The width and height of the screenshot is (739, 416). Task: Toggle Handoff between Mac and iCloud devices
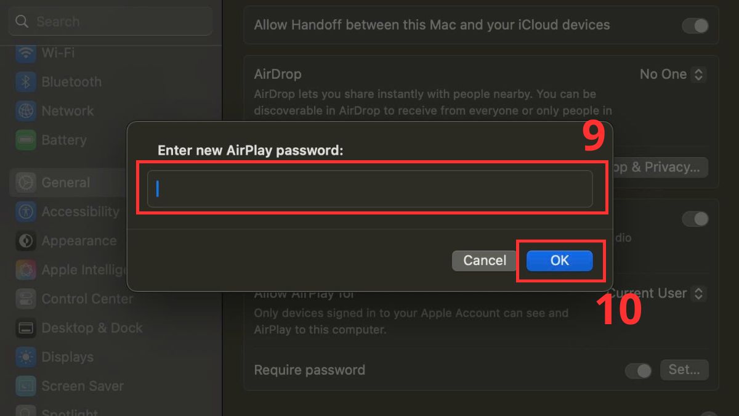695,25
